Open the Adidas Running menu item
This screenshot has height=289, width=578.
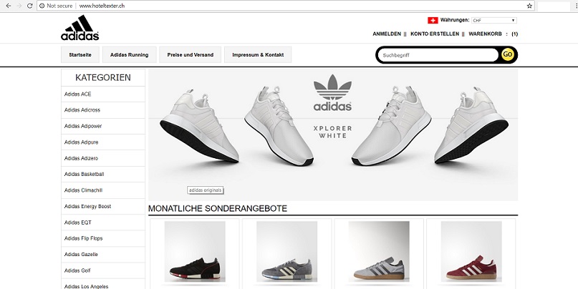(x=130, y=55)
